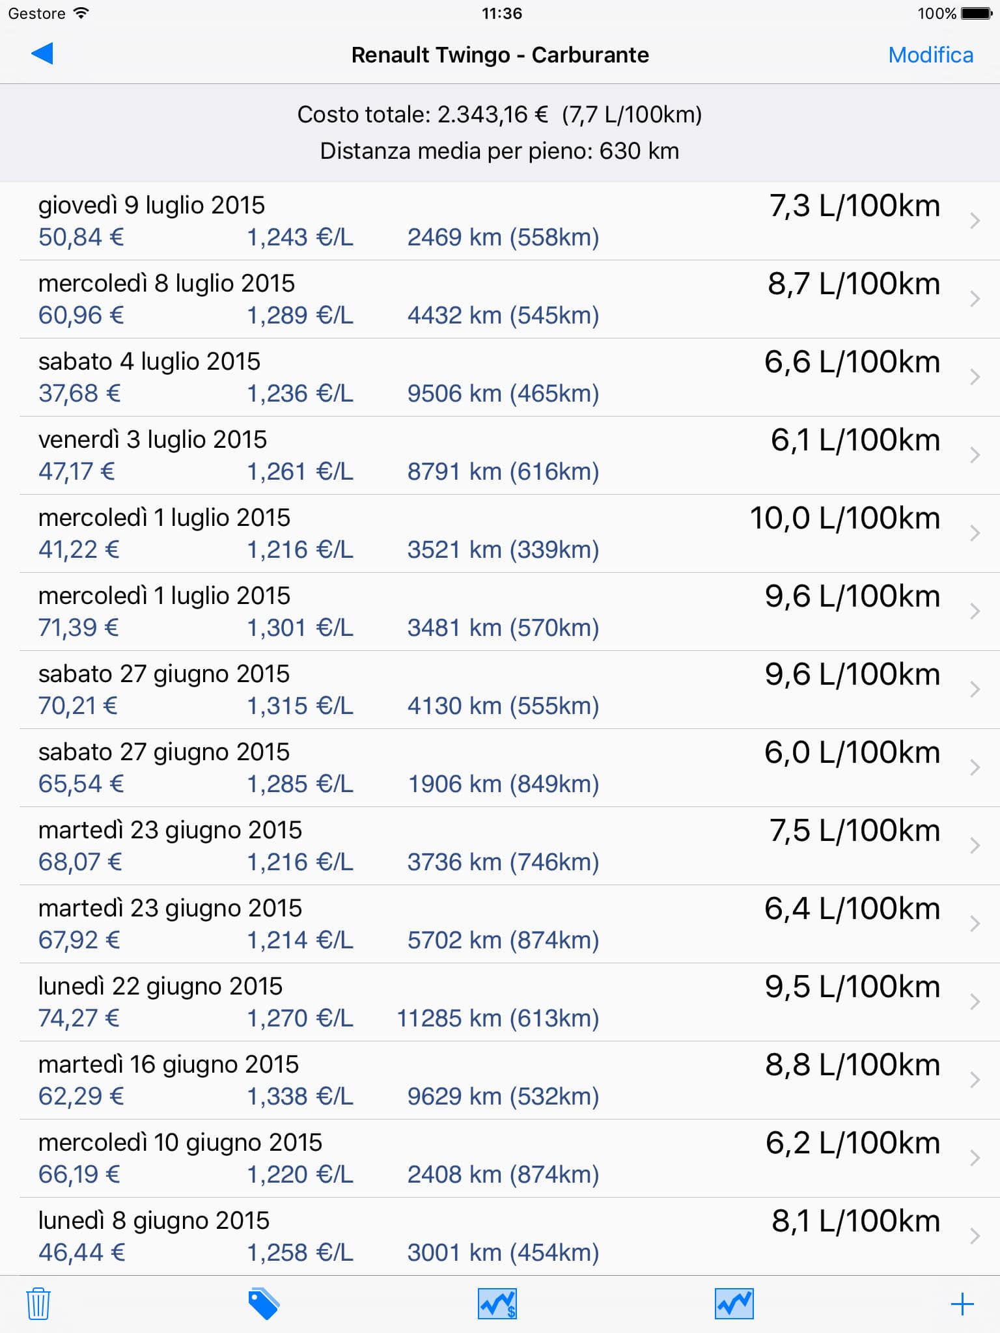The width and height of the screenshot is (1000, 1333).
Task: Open chevron for the 70,21 € entry
Action: coord(975,690)
